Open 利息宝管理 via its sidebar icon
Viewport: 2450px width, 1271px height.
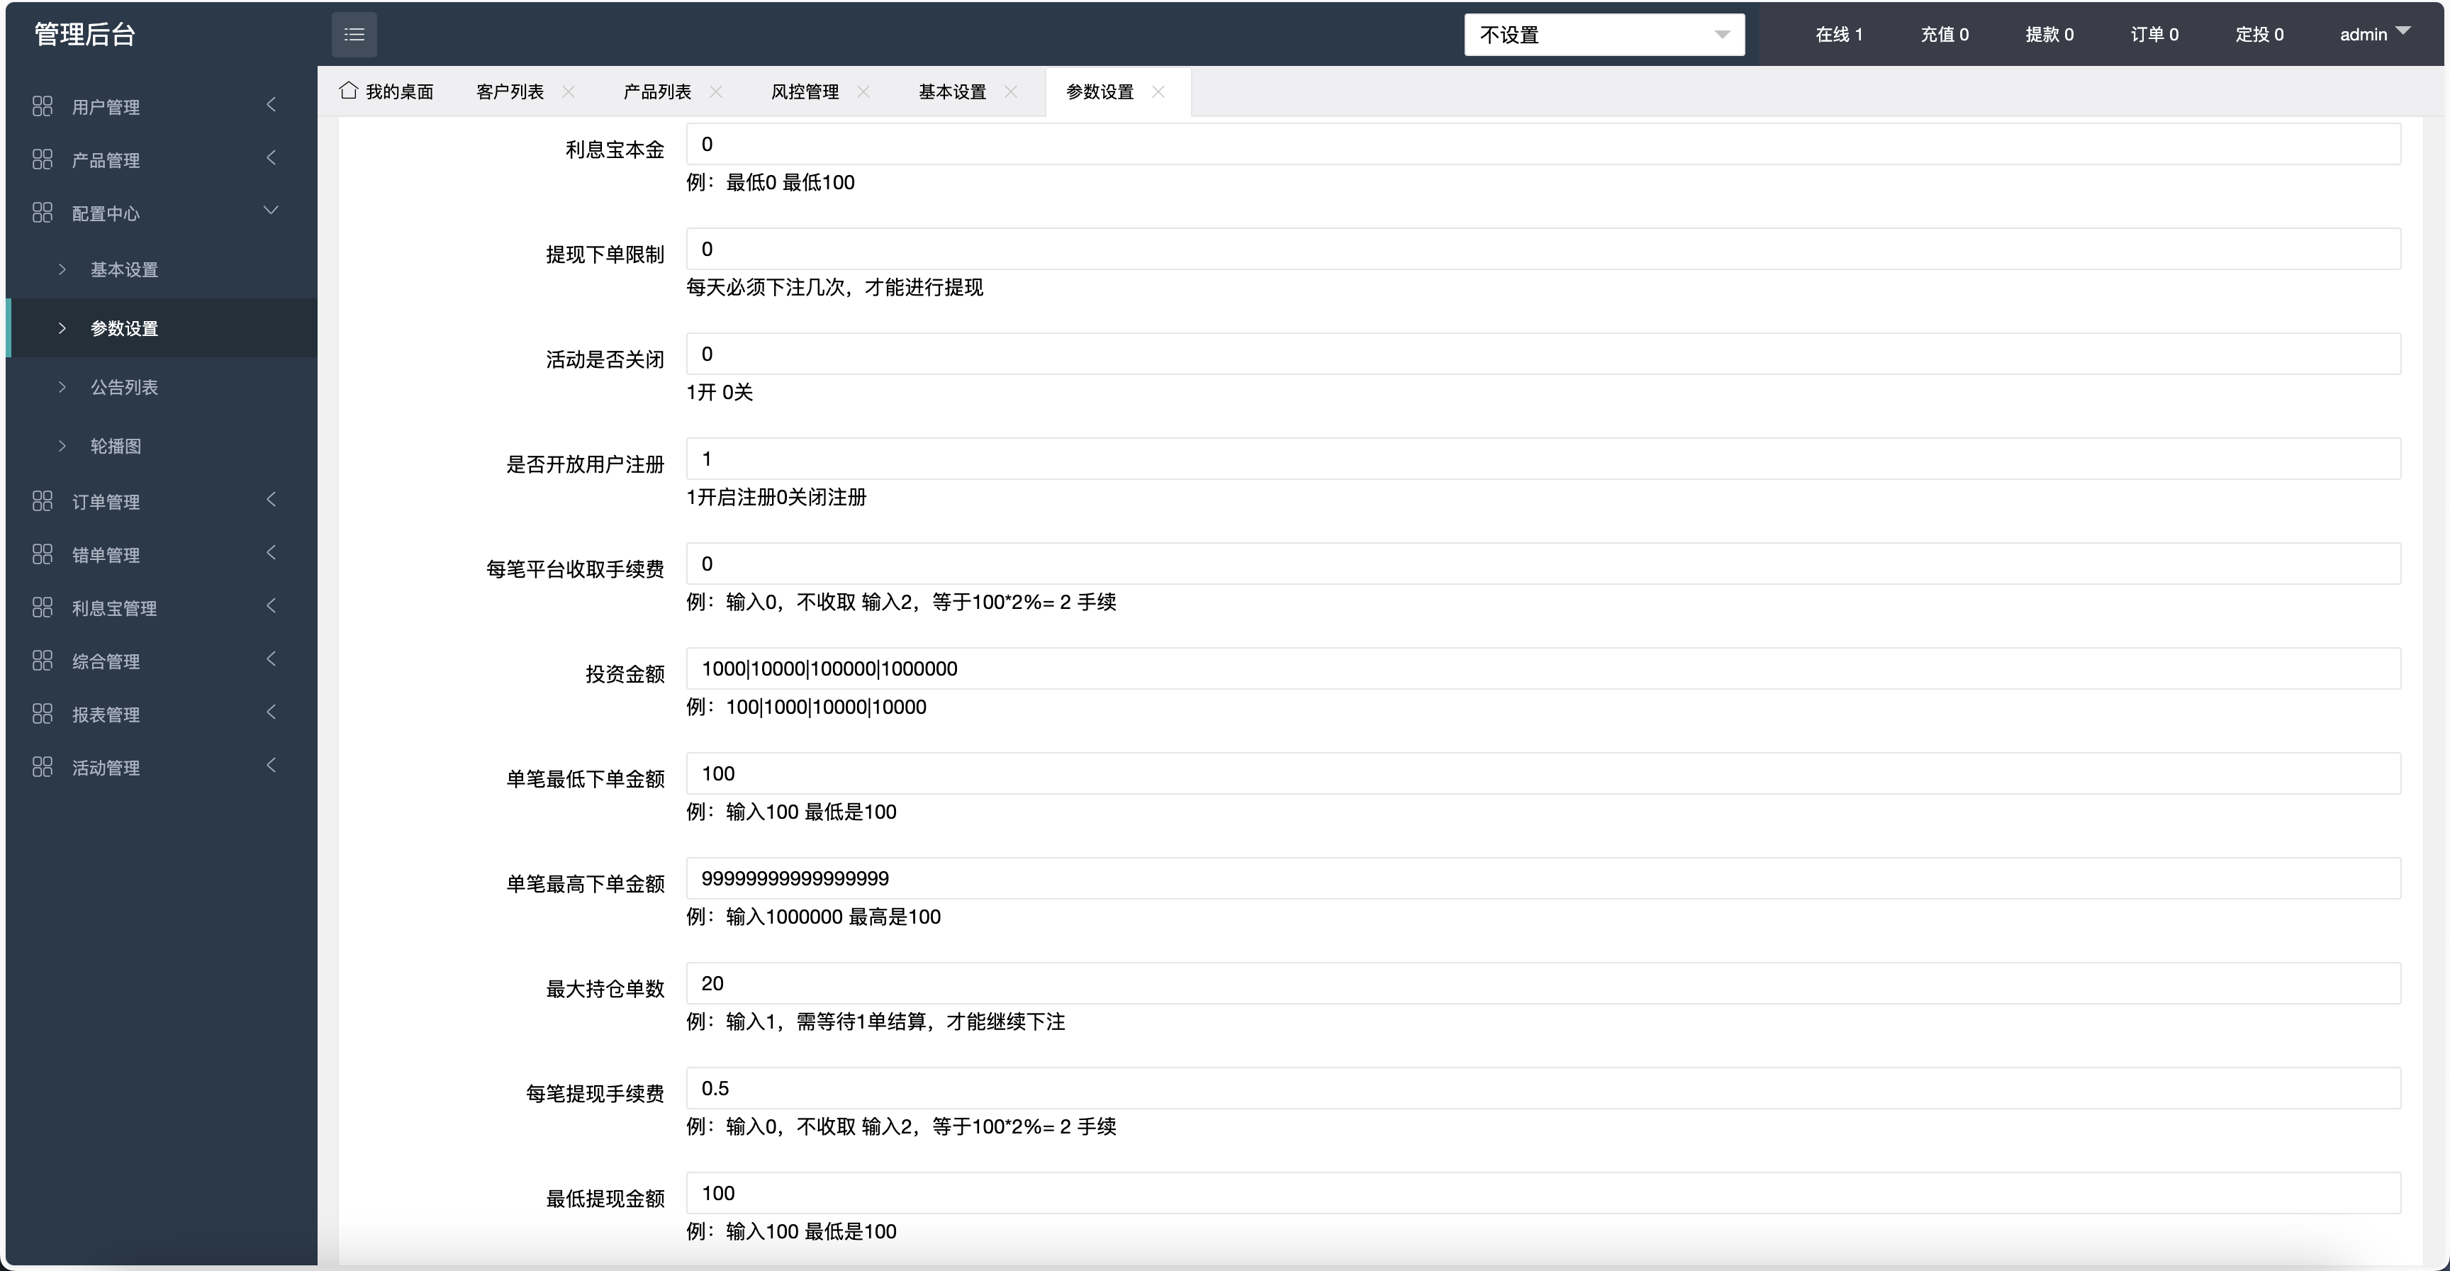point(43,607)
